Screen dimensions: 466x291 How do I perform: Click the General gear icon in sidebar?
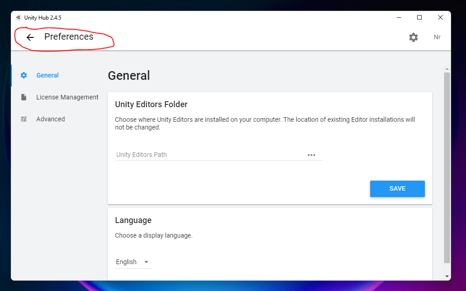(x=24, y=75)
